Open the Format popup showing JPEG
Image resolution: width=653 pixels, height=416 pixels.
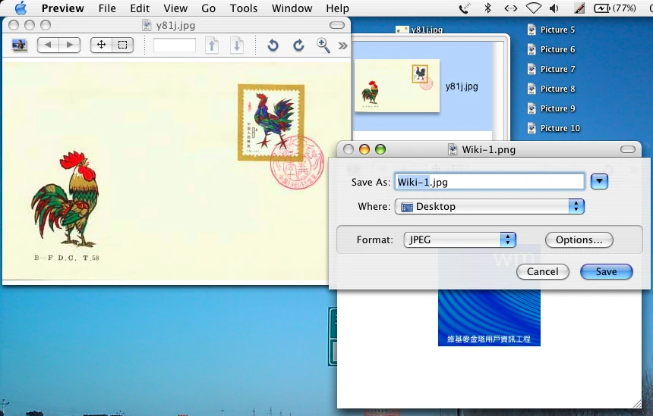pyautogui.click(x=460, y=239)
